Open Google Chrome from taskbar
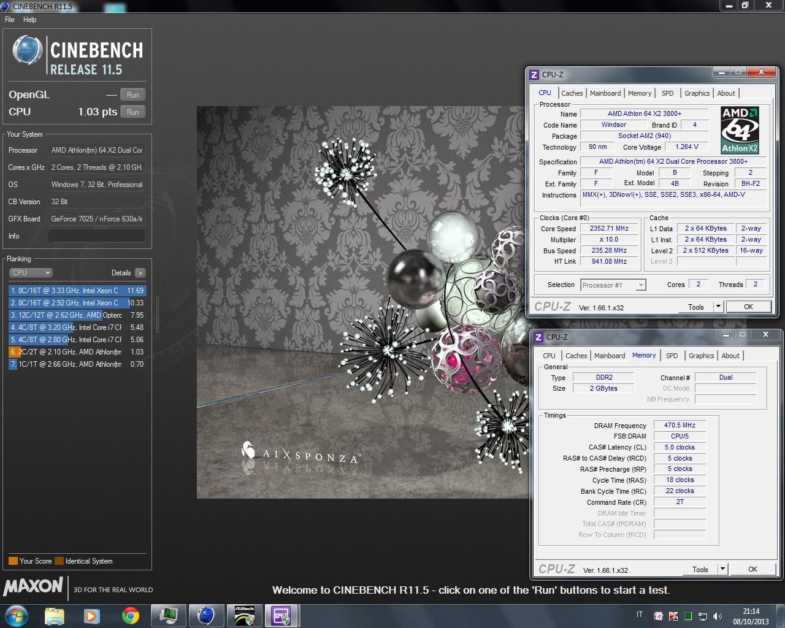 coord(130,615)
